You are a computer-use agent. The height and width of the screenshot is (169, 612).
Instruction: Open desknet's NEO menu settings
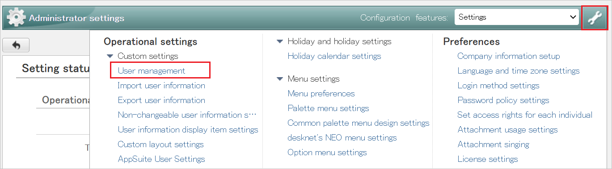[x=342, y=138]
